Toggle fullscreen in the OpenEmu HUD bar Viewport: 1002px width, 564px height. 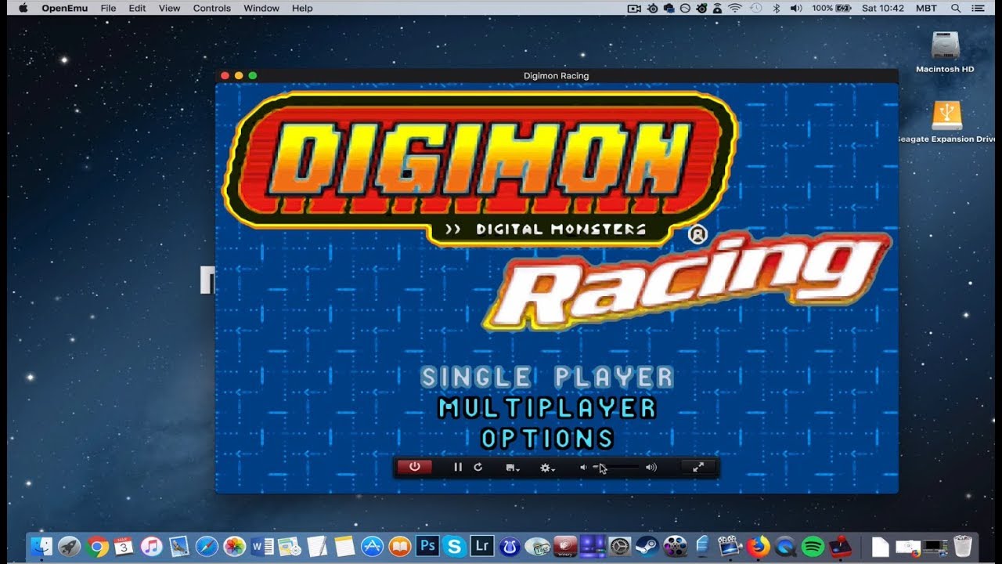[x=698, y=467]
